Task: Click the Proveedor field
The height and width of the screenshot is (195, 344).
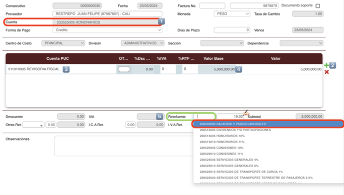Action: (107, 14)
